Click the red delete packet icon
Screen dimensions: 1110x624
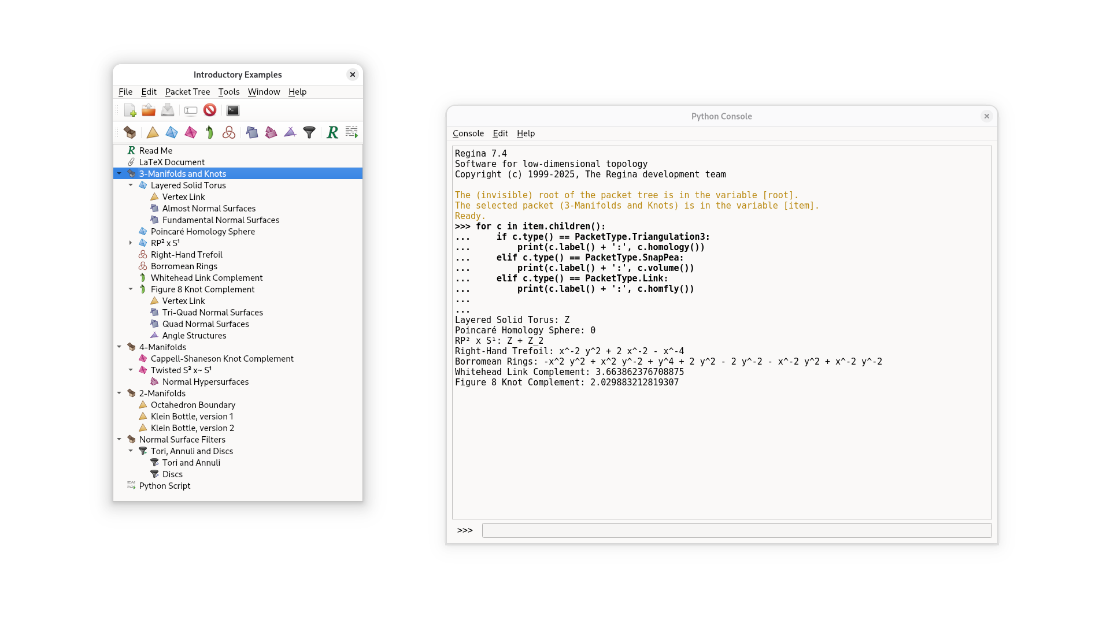pyautogui.click(x=210, y=110)
